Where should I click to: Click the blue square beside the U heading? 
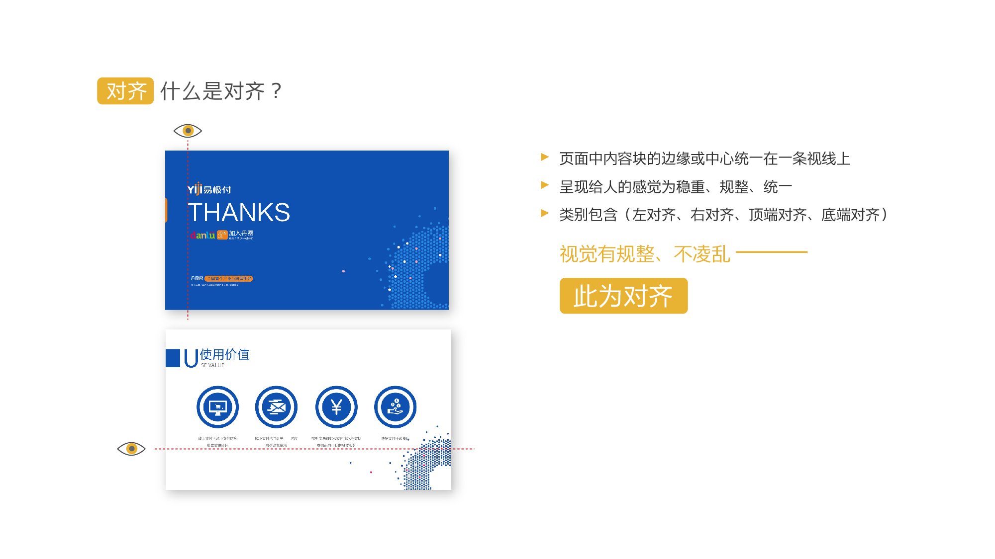point(173,358)
